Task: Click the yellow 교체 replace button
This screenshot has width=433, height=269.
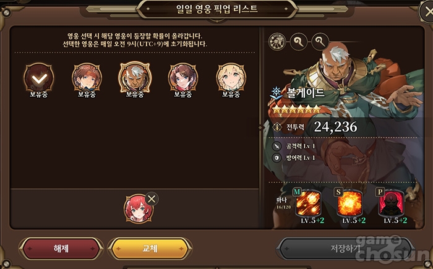Action: [150, 249]
